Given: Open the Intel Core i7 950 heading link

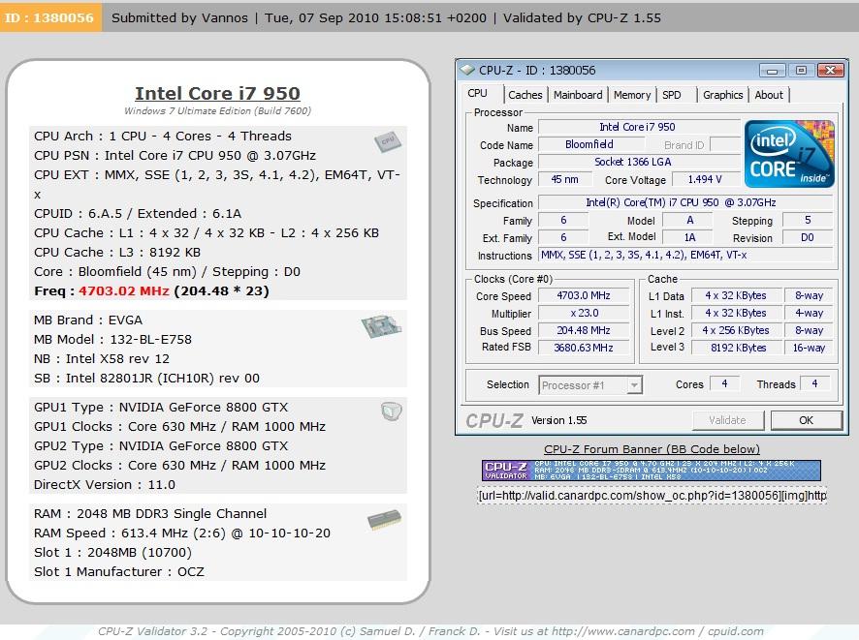Looking at the screenshot, I should pyautogui.click(x=217, y=93).
